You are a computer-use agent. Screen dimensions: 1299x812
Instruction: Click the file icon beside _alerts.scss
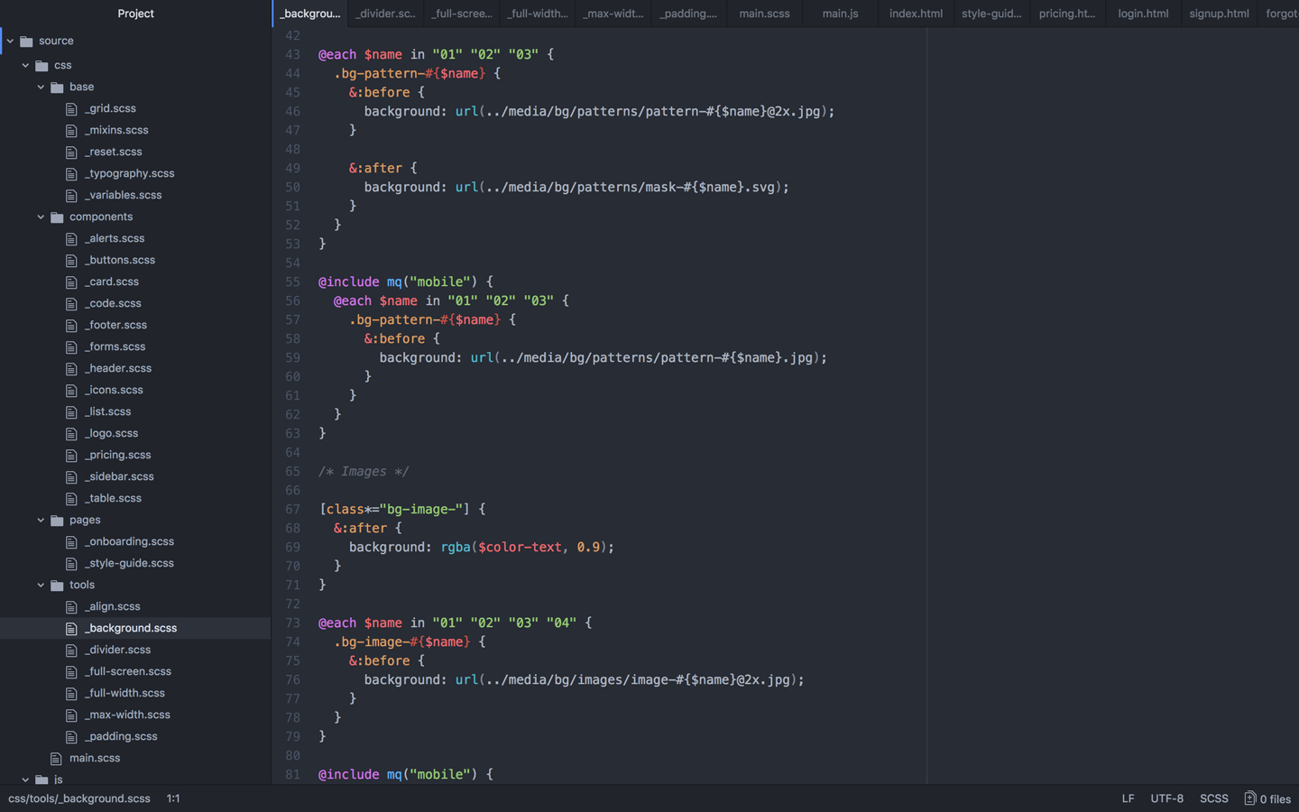click(72, 238)
